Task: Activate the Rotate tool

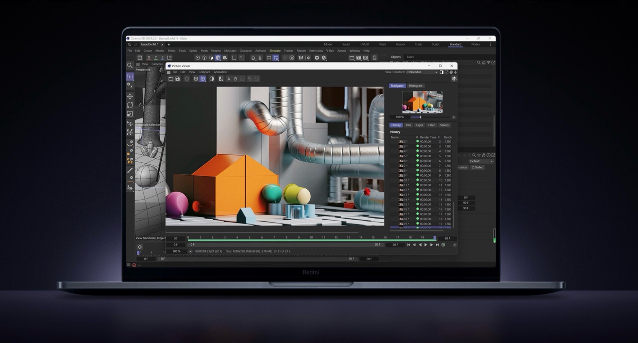Action: tap(130, 105)
